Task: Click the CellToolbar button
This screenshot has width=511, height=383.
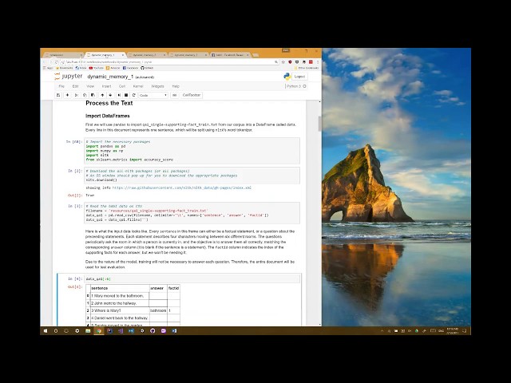Action: pos(192,95)
